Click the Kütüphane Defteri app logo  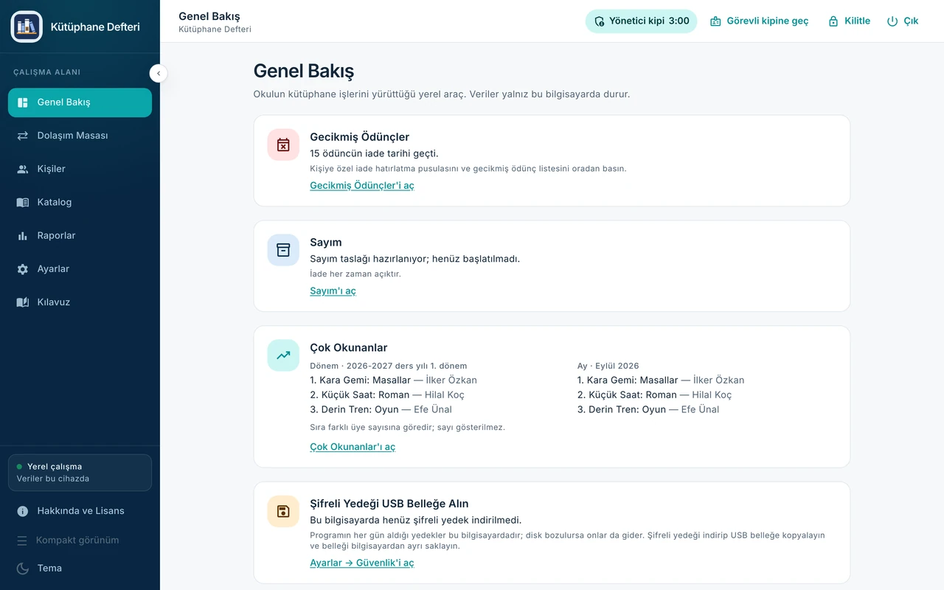click(27, 27)
